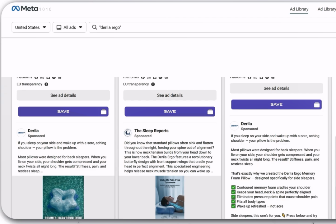Screen dimensions: 336x224
Task: Open The Sleep Reports advertiser name
Action: 151,131
